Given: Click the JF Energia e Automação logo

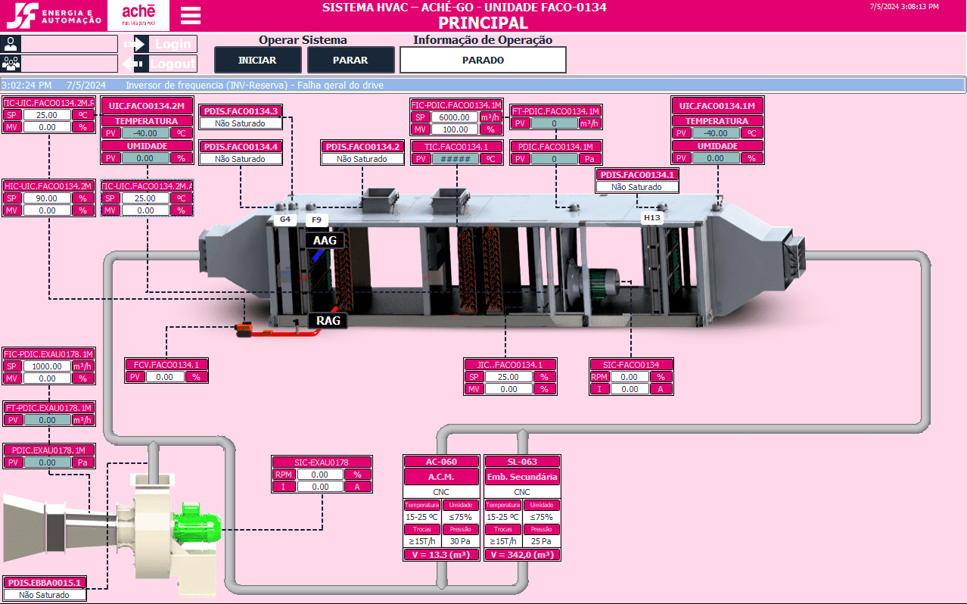Looking at the screenshot, I should 53,15.
